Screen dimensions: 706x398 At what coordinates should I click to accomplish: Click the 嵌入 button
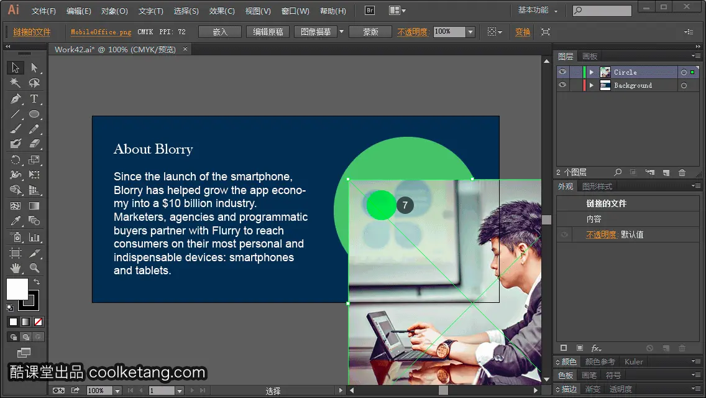click(x=220, y=32)
